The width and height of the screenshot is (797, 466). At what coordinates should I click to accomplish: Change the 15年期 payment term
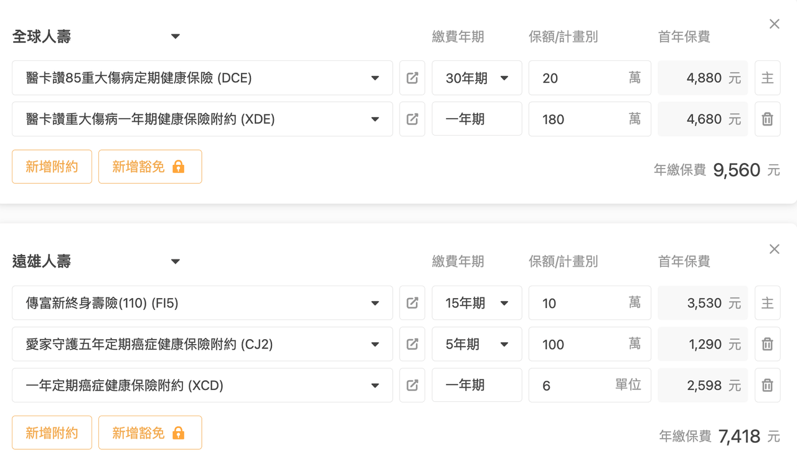(x=477, y=303)
